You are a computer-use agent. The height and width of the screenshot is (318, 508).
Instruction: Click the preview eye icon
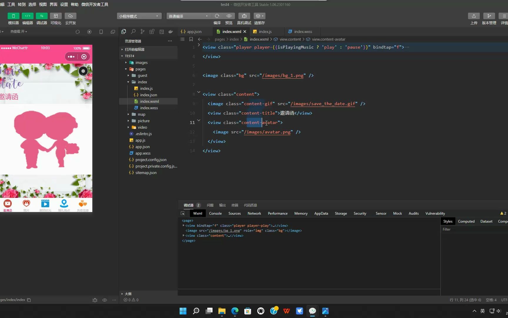(x=229, y=16)
